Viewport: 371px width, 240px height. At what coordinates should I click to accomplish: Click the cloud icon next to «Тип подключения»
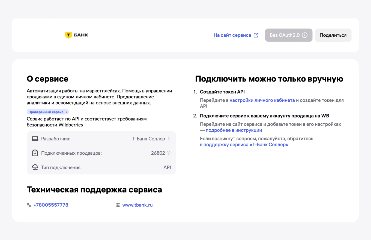35,167
